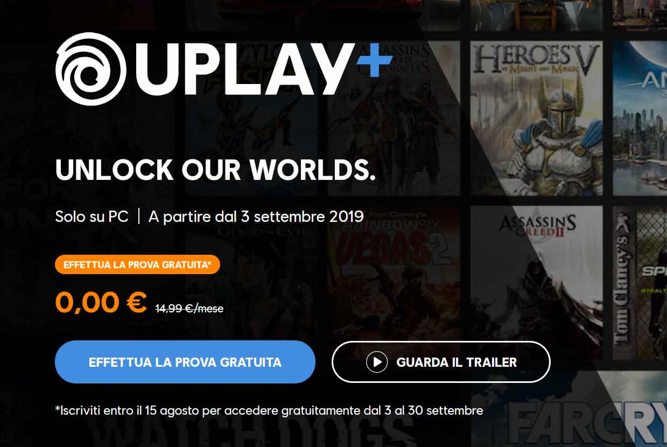Image resolution: width=667 pixels, height=447 pixels.
Task: Click the orange 0,00 € price
Action: point(101,302)
